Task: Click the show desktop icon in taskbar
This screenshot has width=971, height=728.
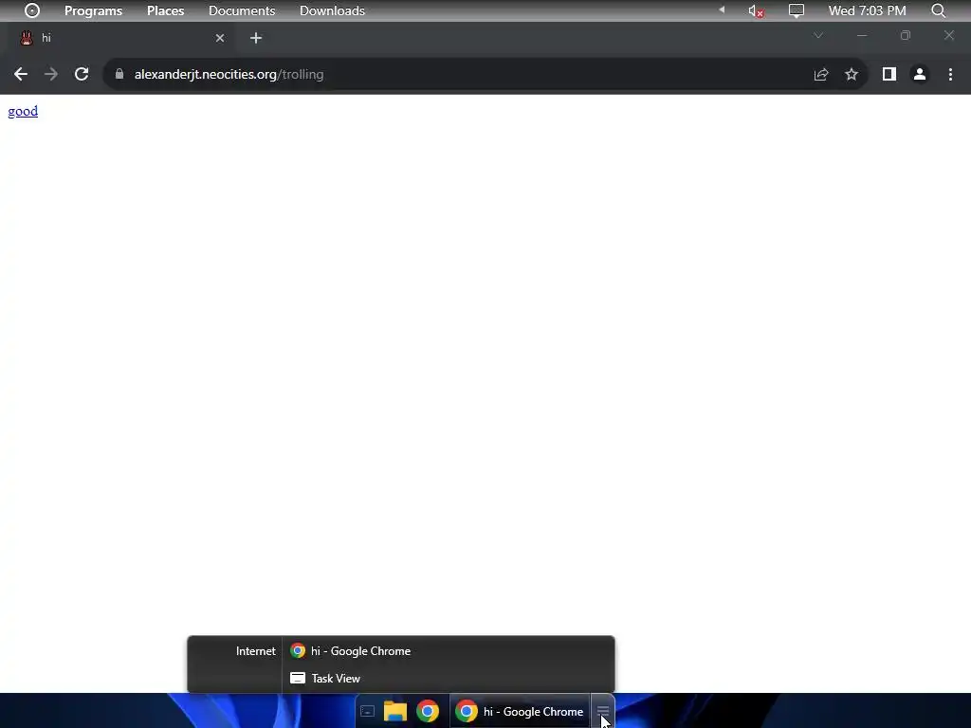Action: [367, 712]
